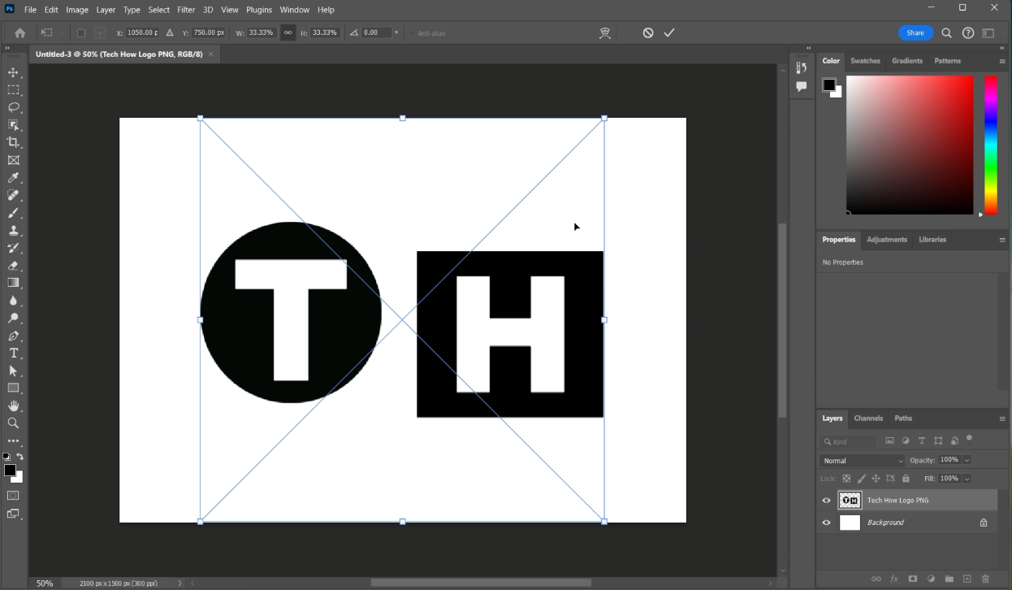
Task: Toggle the reference point checkbox
Action: point(80,33)
